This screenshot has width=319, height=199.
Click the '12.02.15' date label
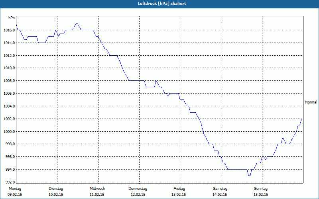(x=138, y=195)
